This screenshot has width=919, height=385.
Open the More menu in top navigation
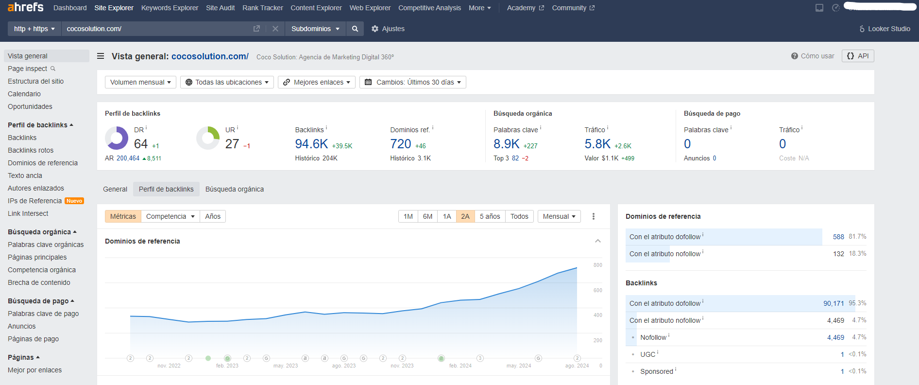coord(480,8)
